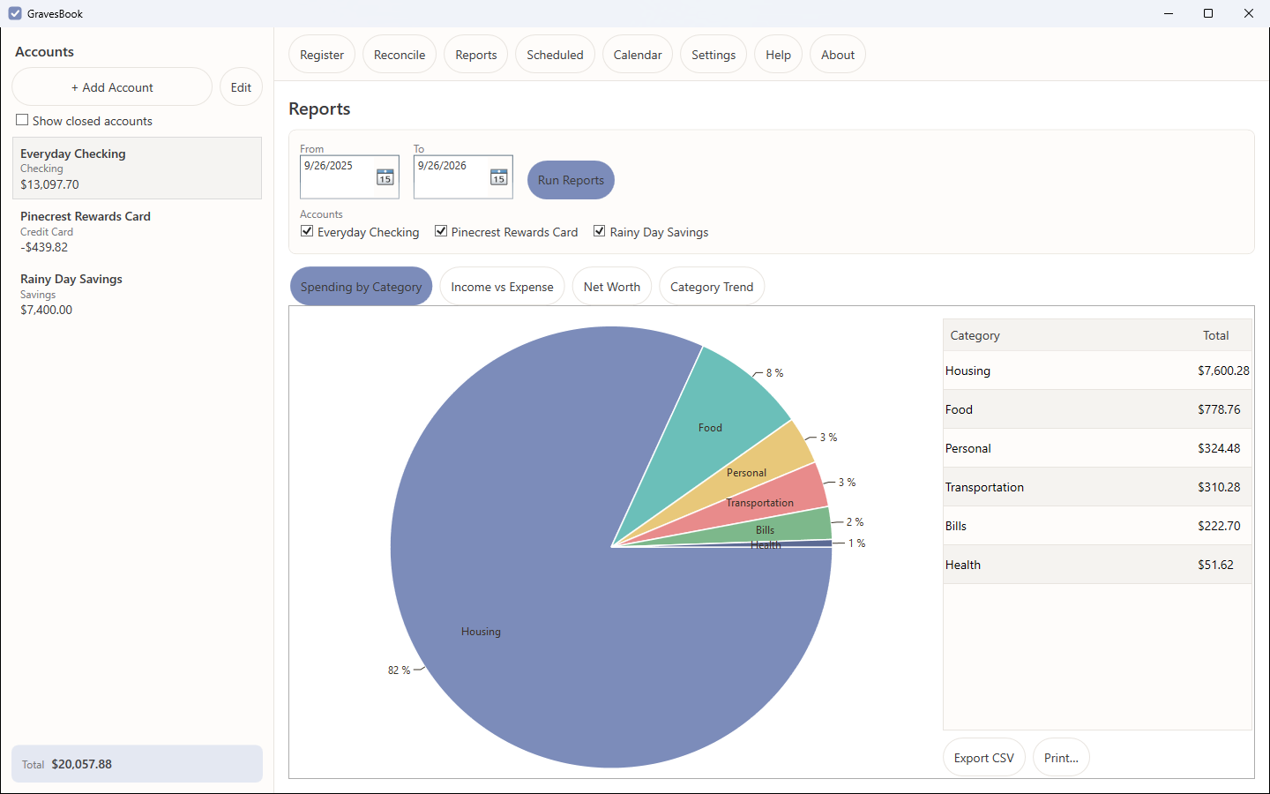Show the Calendar view

coord(638,55)
